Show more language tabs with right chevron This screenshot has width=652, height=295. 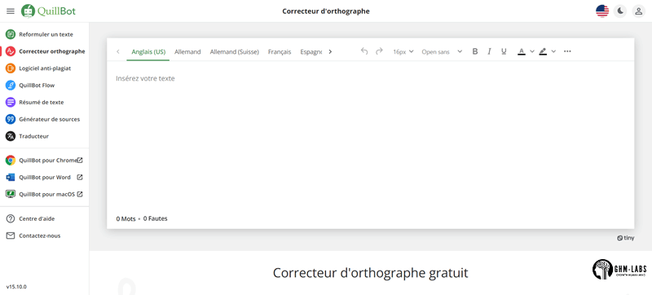pyautogui.click(x=330, y=51)
